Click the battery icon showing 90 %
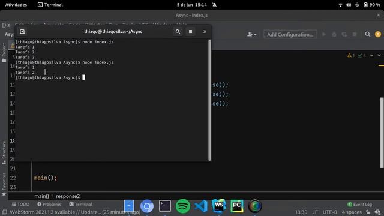 click(x=365, y=5)
